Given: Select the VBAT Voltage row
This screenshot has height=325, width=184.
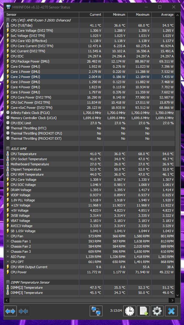Looking at the screenshot, I should [x=89, y=221].
